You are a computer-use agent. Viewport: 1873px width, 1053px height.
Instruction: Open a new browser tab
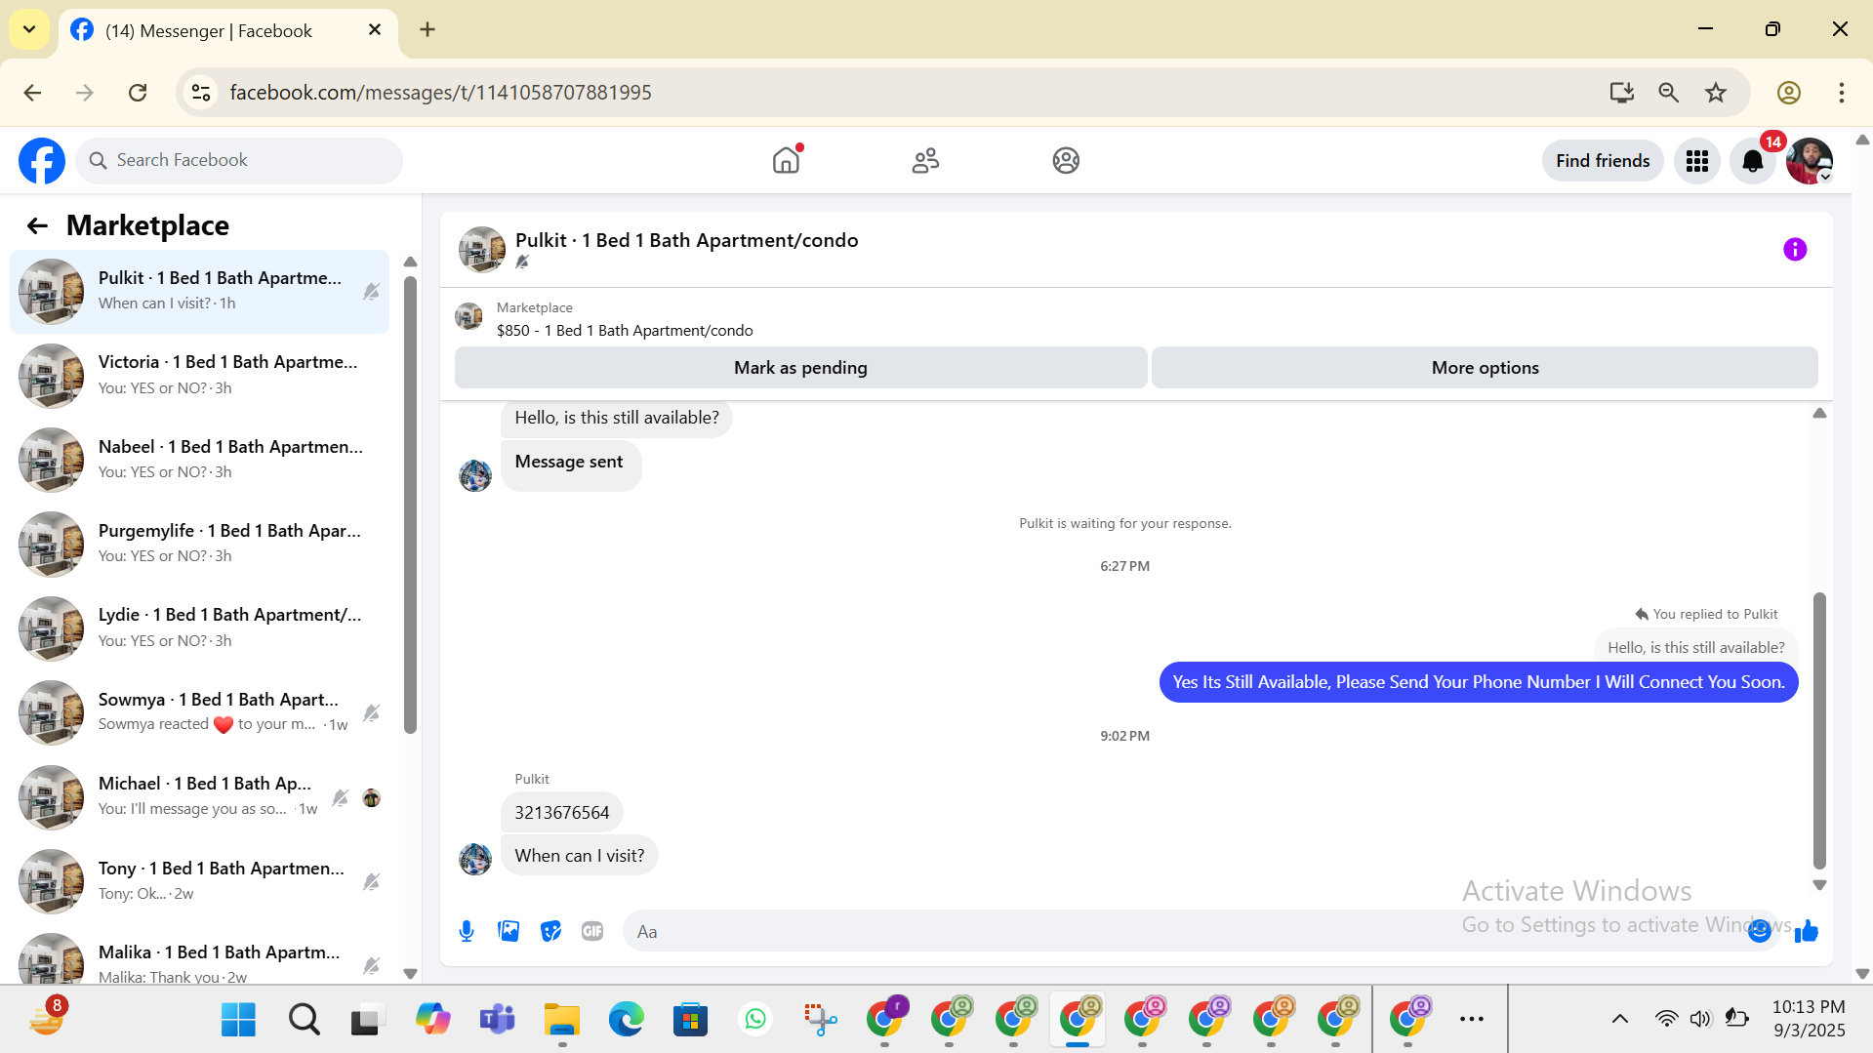428,29
